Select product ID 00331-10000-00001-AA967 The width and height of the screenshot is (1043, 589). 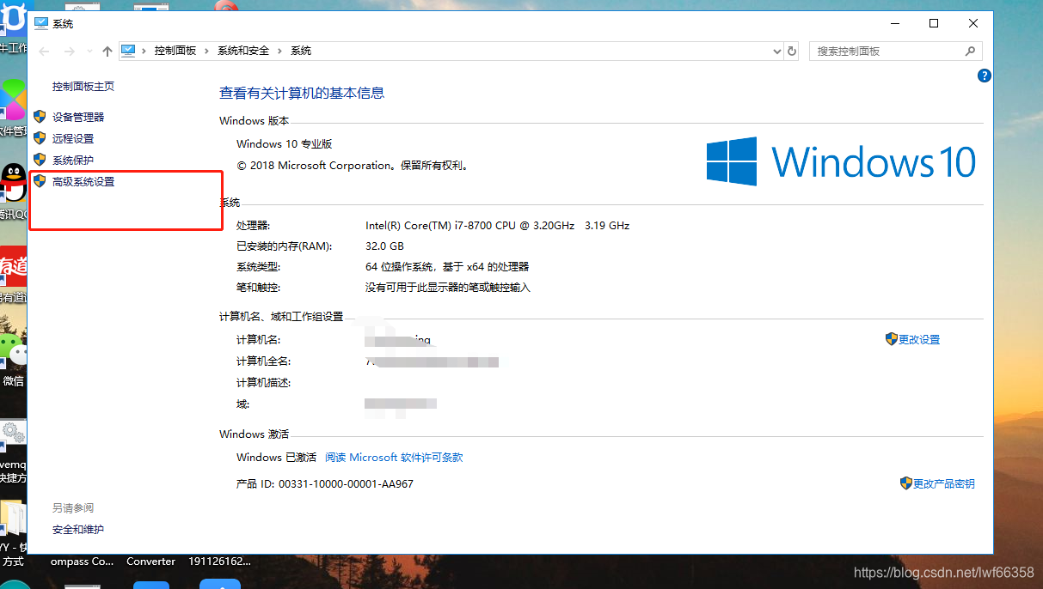pyautogui.click(x=345, y=484)
